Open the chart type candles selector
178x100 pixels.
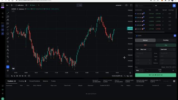click(x=12, y=5)
